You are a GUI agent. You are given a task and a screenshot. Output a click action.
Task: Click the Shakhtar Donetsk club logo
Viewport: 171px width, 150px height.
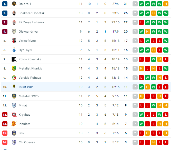click(x=14, y=13)
